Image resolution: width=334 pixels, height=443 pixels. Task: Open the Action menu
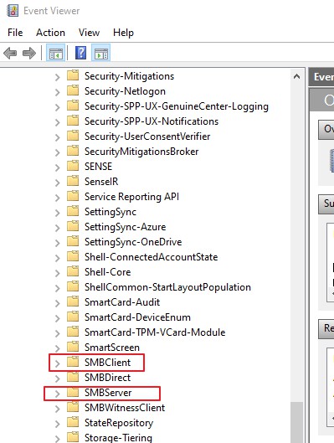50,33
